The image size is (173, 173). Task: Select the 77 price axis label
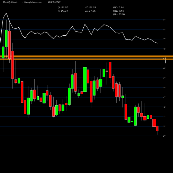point(164,39)
